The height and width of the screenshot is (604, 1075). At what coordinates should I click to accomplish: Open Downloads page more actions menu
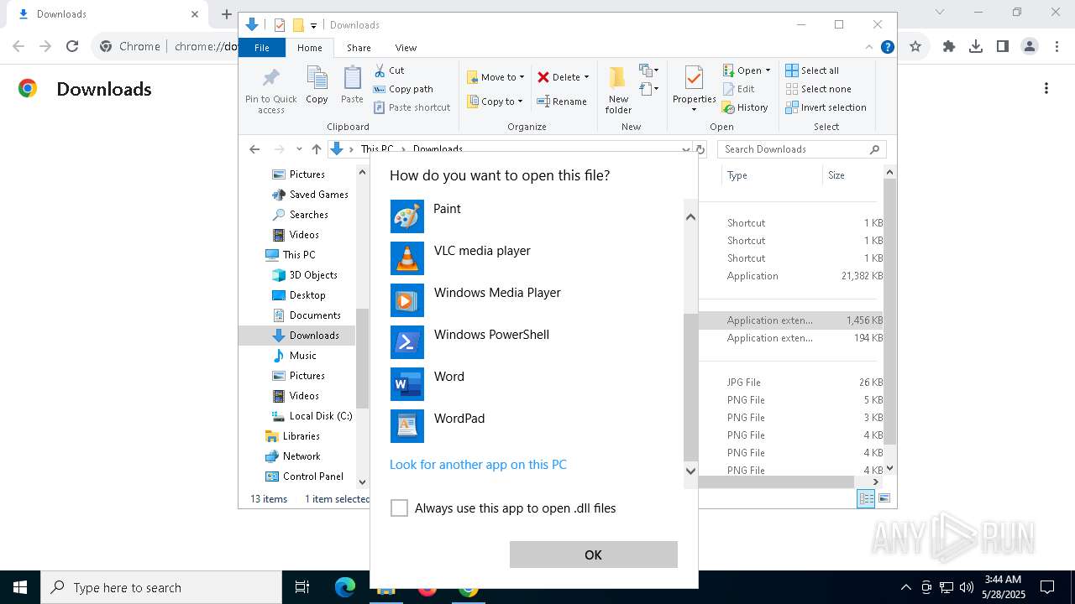pos(1046,89)
